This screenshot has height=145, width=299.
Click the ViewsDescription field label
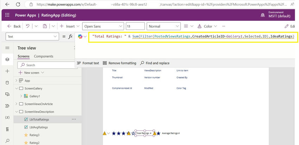tap(153, 70)
